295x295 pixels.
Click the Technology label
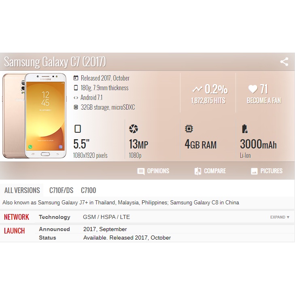[x=55, y=217]
